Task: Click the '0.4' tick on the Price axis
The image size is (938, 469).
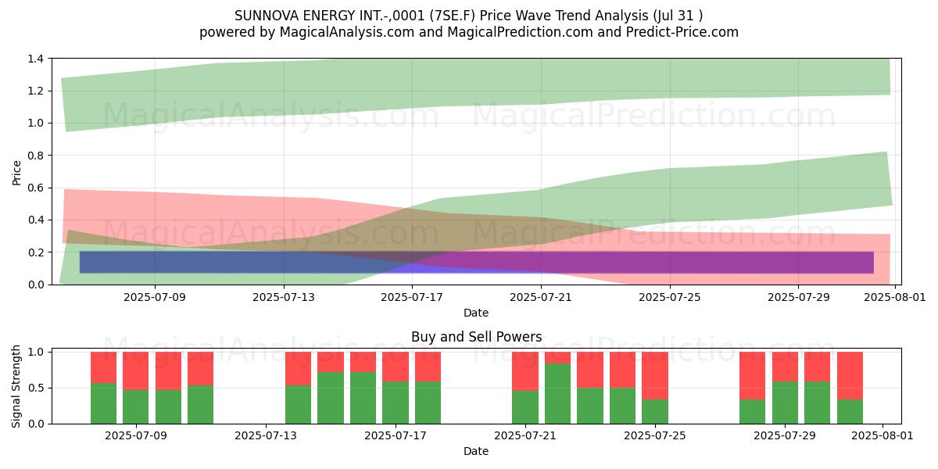Action: (38, 220)
